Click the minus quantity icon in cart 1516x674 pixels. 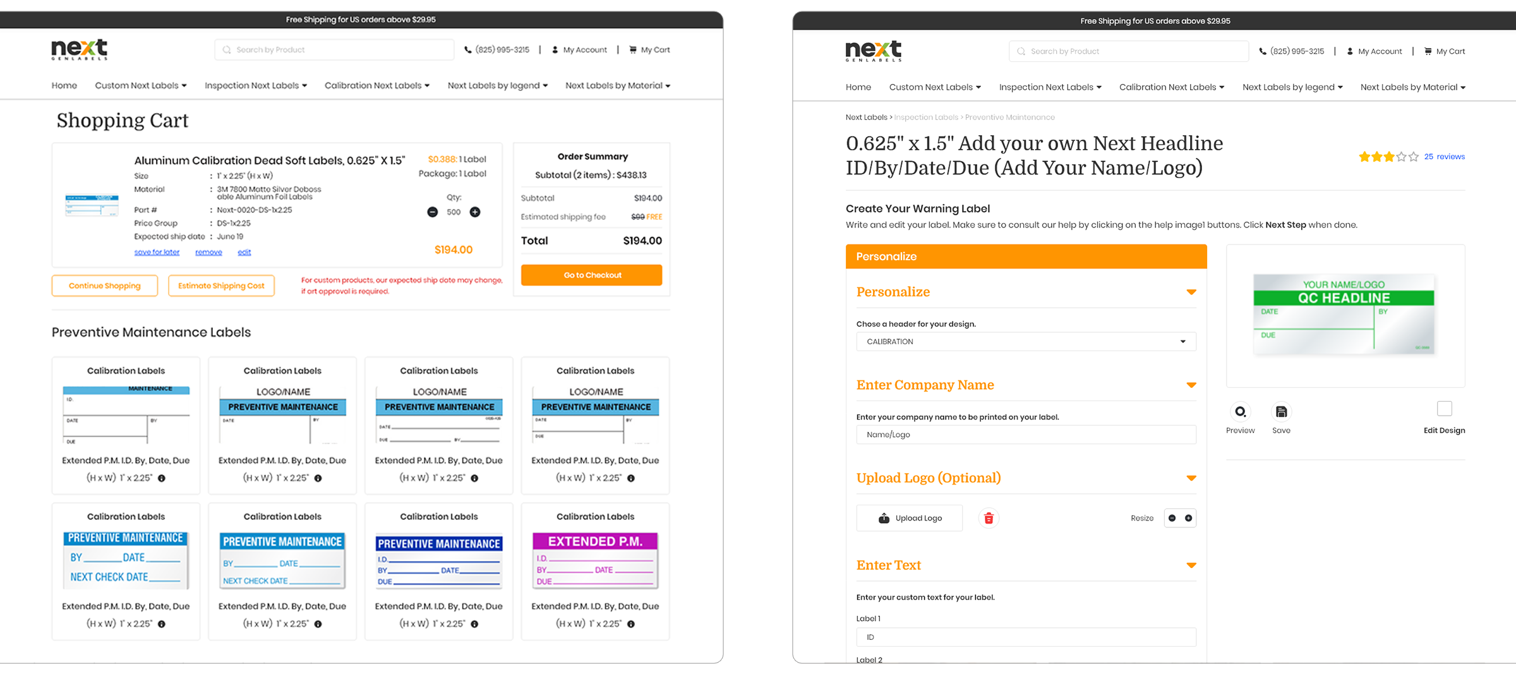[x=432, y=212]
